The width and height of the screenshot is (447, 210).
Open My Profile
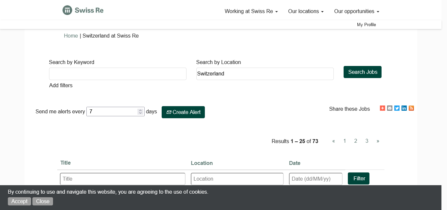pos(366,24)
